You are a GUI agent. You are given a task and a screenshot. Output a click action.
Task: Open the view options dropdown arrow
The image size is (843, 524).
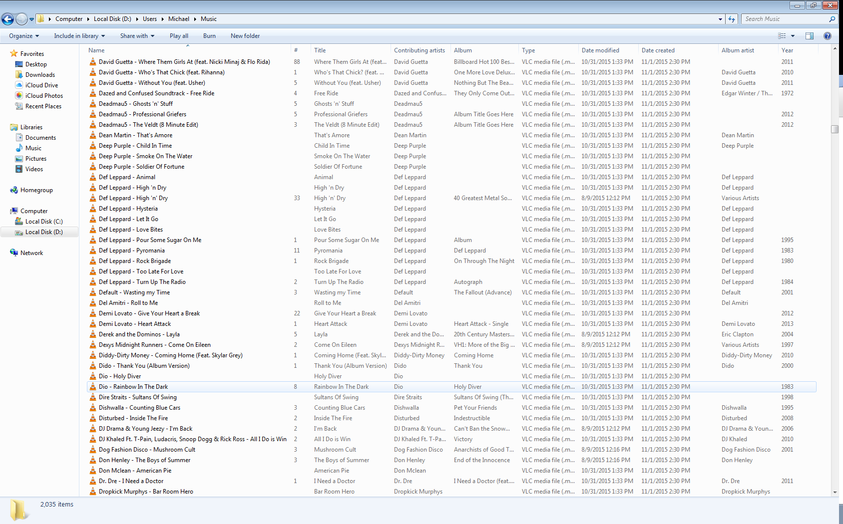pos(793,36)
